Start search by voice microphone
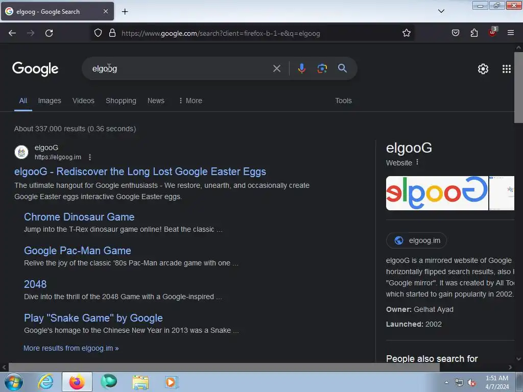Screen dimensions: 523x392 tap(301, 68)
